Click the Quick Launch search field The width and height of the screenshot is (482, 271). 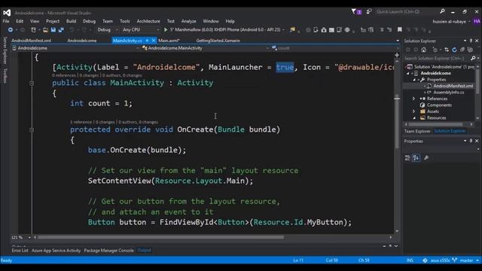click(407, 12)
